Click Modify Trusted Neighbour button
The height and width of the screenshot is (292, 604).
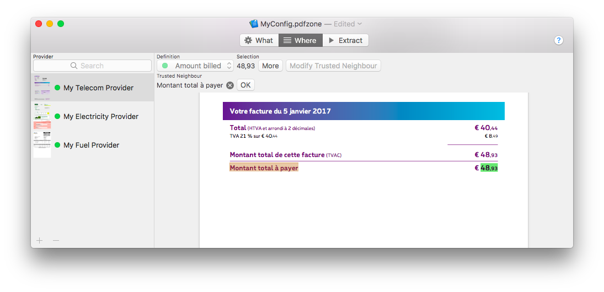click(x=333, y=66)
